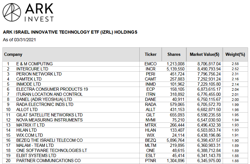This screenshot has width=250, height=164.
Task: Click market value 6,503,853.74
Action: (209, 130)
